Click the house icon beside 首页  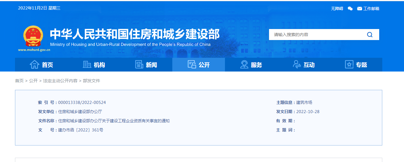coord(34,64)
